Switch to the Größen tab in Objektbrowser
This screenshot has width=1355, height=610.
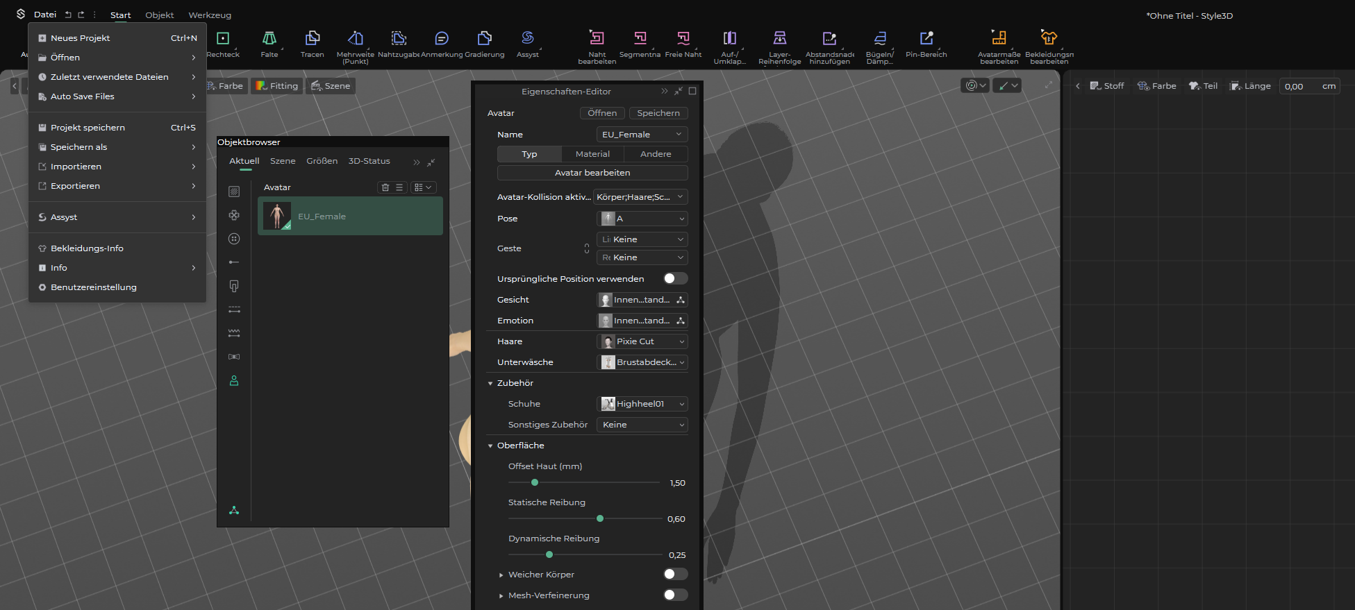coord(322,161)
